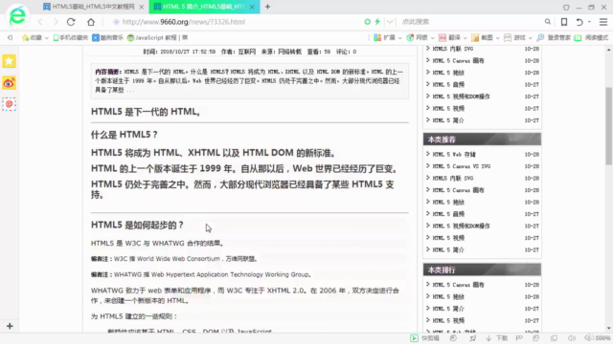Open the Weibo sidebar icon

(9, 83)
